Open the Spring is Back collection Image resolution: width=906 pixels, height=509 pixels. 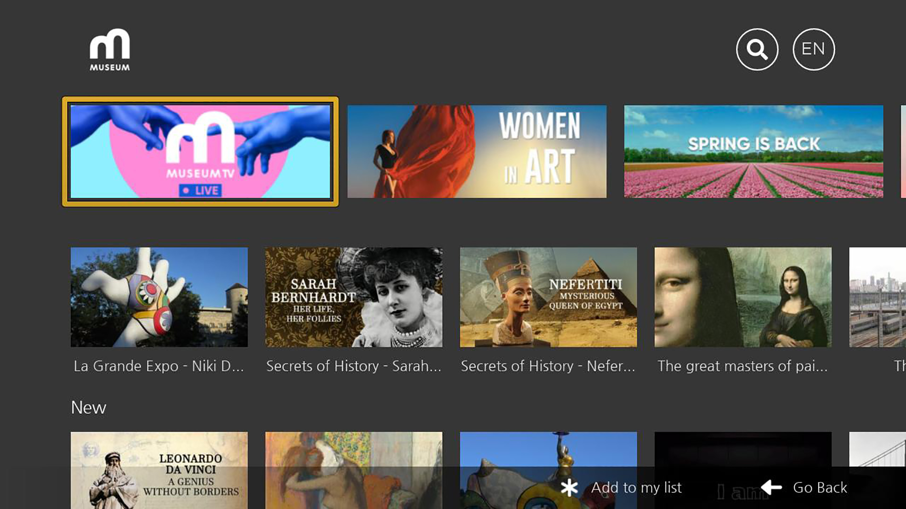753,152
